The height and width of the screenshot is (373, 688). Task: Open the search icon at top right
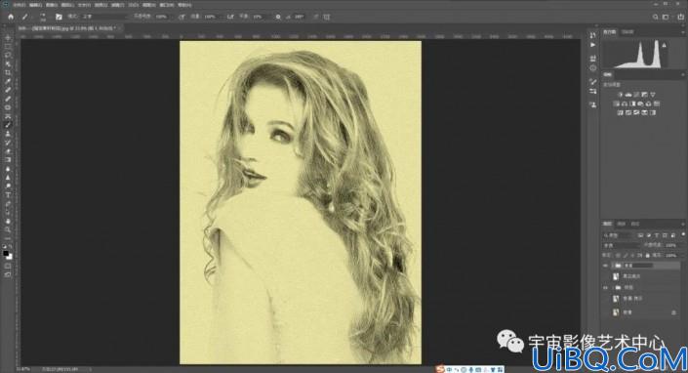(655, 17)
